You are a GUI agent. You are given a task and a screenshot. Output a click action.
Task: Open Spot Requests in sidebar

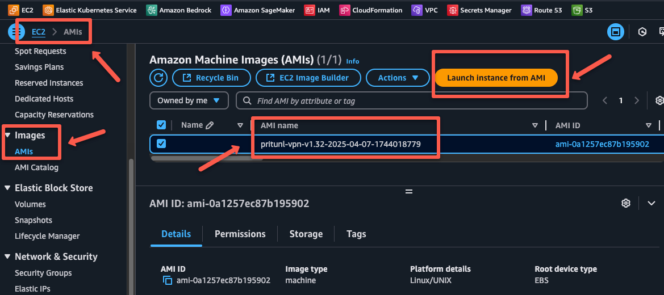(40, 51)
